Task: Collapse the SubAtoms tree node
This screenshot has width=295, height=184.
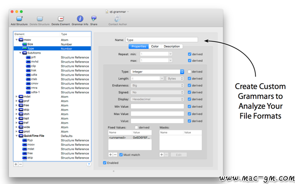Action: click(20, 53)
